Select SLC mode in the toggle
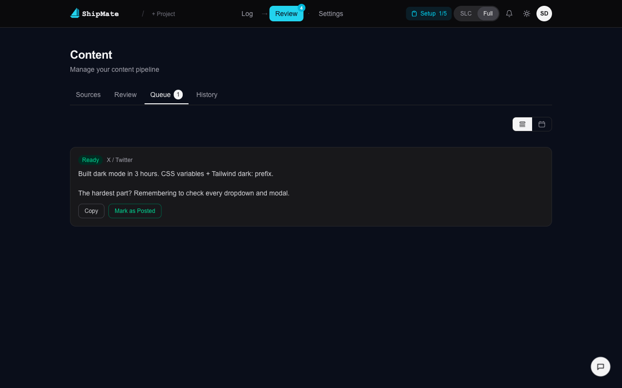The width and height of the screenshot is (622, 388). pyautogui.click(x=466, y=14)
